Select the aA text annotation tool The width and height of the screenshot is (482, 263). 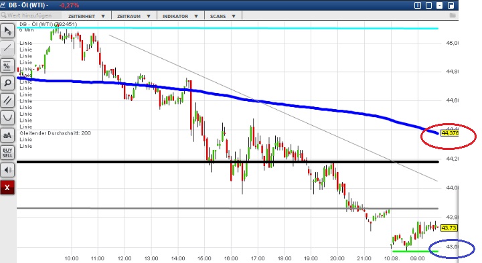7,135
